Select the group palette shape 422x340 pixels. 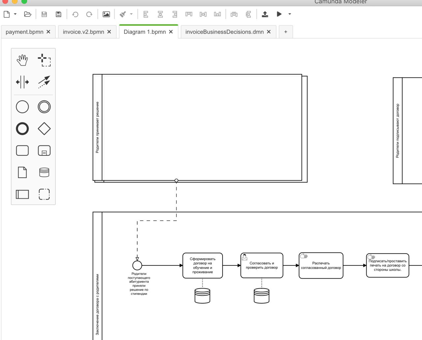(x=44, y=194)
